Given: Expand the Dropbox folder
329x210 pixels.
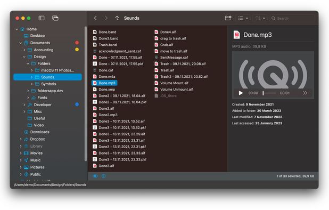Looking at the screenshot, I should (21, 139).
